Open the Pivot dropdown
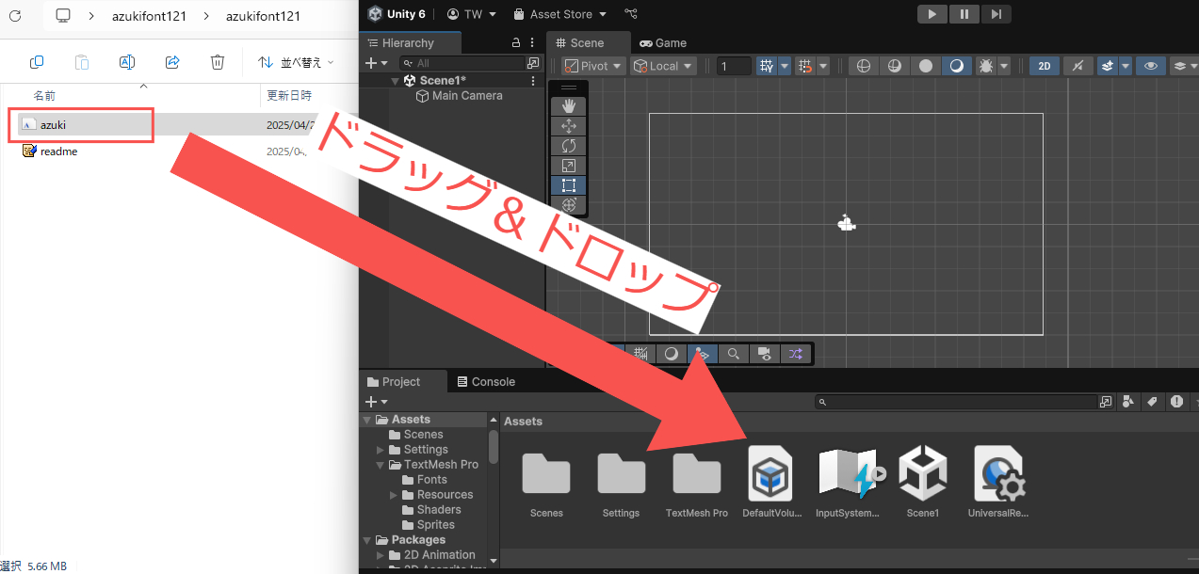This screenshot has height=574, width=1199. tap(591, 66)
